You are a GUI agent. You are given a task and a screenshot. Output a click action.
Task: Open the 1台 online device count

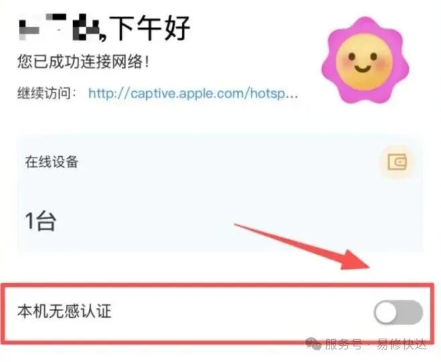point(40,221)
